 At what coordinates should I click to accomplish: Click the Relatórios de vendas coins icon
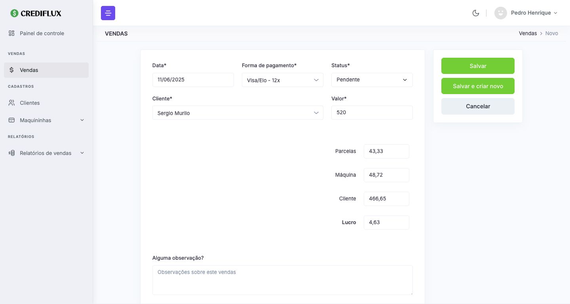coord(11,153)
